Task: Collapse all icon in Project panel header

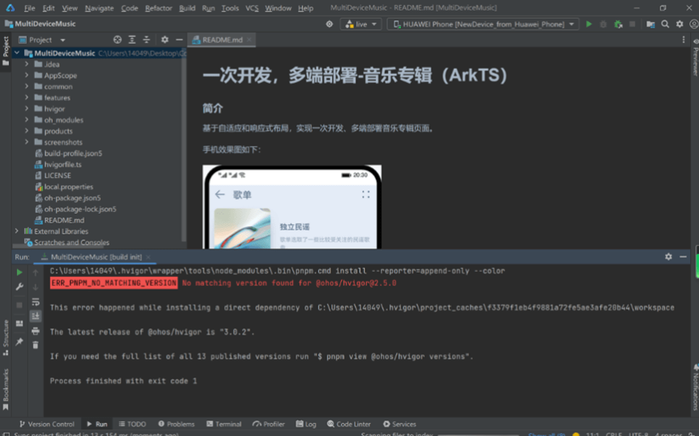Action: pos(146,40)
